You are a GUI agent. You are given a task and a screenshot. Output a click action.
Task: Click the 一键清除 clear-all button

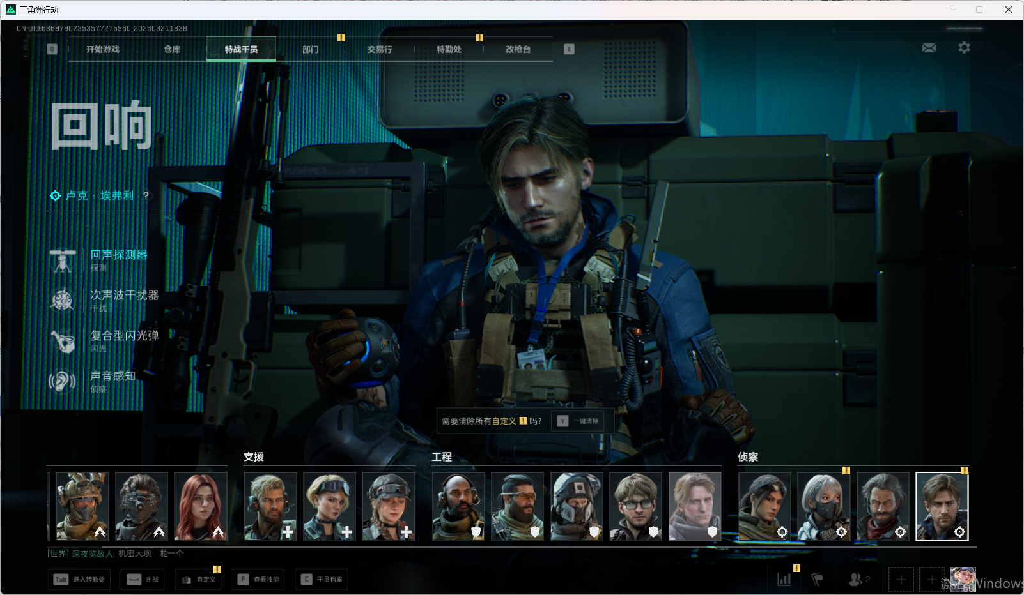pyautogui.click(x=577, y=421)
